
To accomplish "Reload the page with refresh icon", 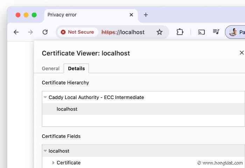I will click(x=45, y=32).
